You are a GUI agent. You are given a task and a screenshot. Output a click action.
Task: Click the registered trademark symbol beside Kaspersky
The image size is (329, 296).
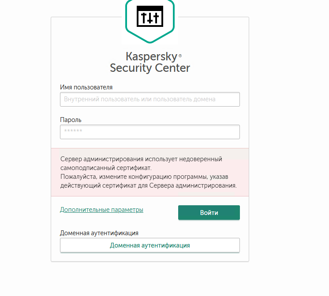coord(180,56)
